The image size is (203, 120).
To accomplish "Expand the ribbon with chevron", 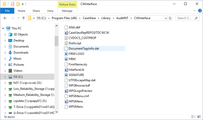I will coord(194,11).
